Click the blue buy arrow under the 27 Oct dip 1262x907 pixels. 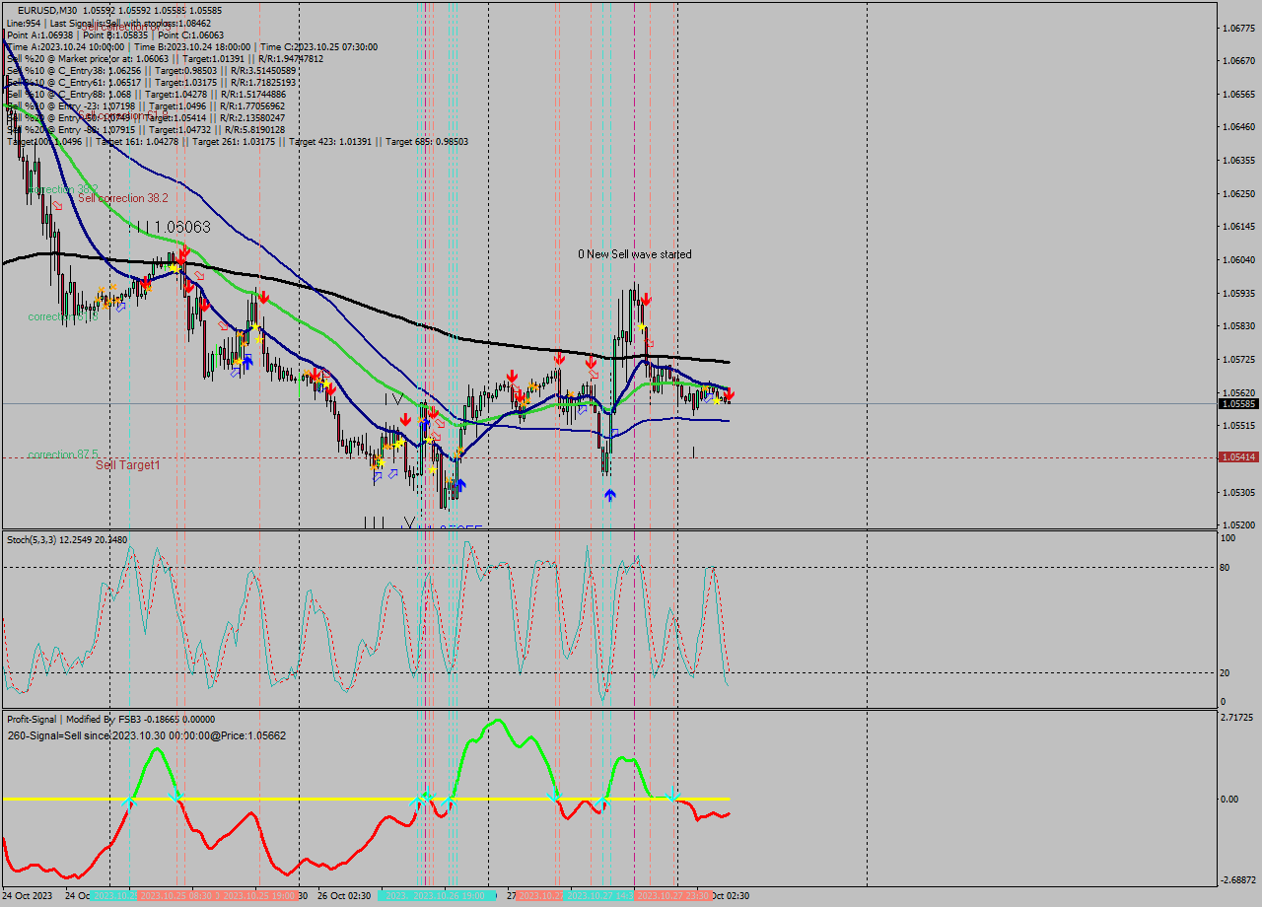point(610,493)
